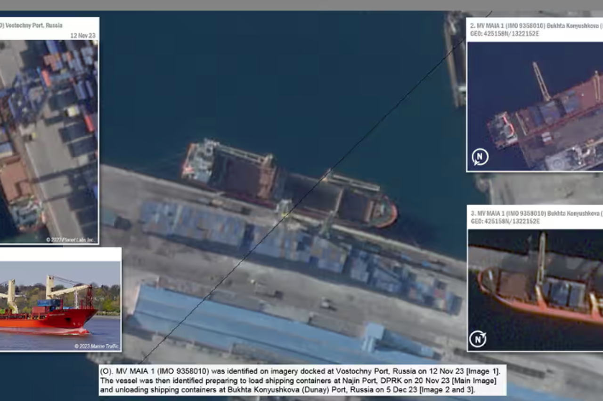Click the MV MAIA 1 caption text box
This screenshot has height=401, width=603.
[302, 380]
